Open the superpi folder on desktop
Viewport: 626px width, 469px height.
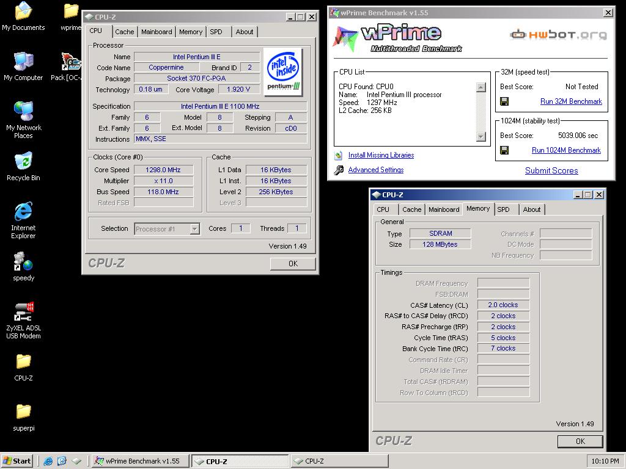pos(23,418)
